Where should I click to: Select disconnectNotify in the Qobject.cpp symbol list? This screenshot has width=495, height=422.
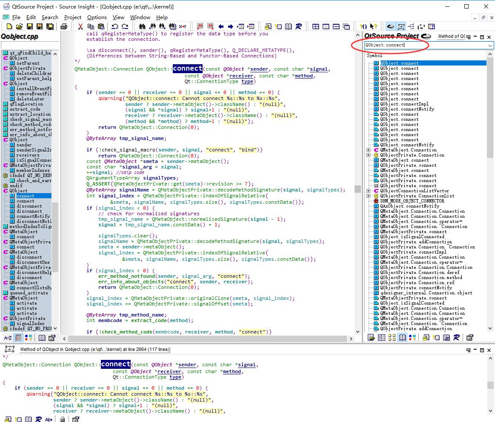click(x=34, y=222)
